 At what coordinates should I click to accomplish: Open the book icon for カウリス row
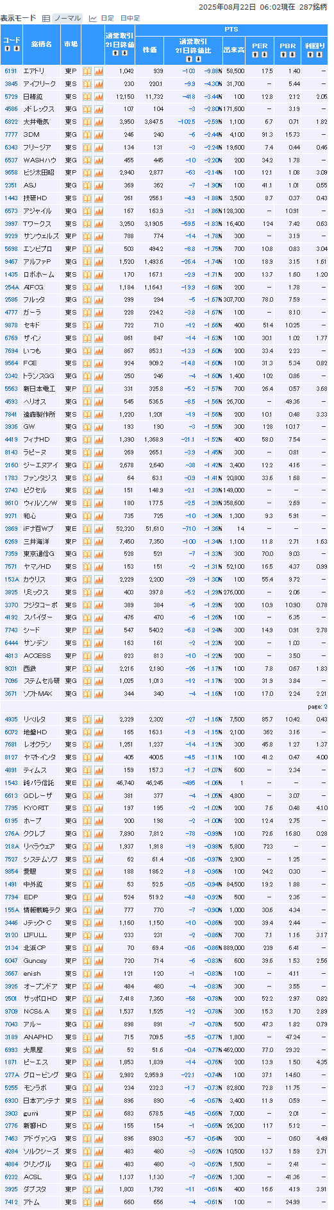[87, 580]
